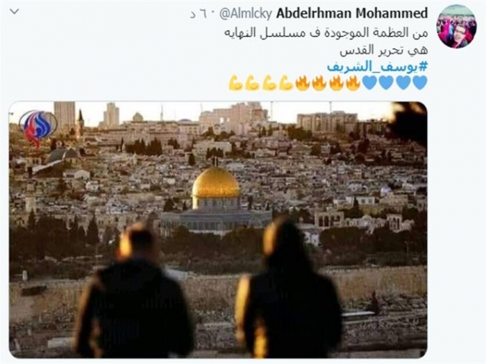Screen dimensions: 486x364
Task: Select the tweet's first line about مسلسل النهايه
Action: pyautogui.click(x=326, y=33)
